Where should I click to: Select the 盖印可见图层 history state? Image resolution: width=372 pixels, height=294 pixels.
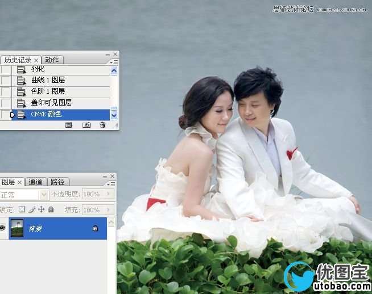pyautogui.click(x=60, y=103)
